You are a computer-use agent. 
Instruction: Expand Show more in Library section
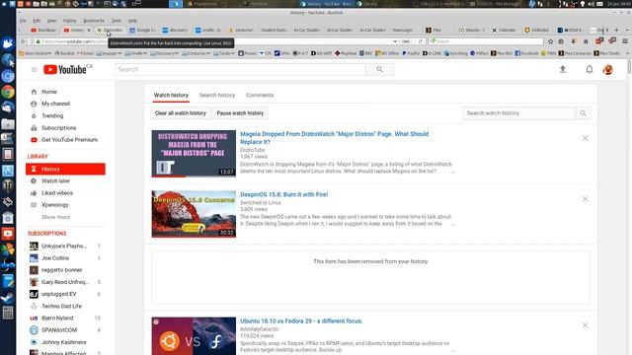click(55, 217)
